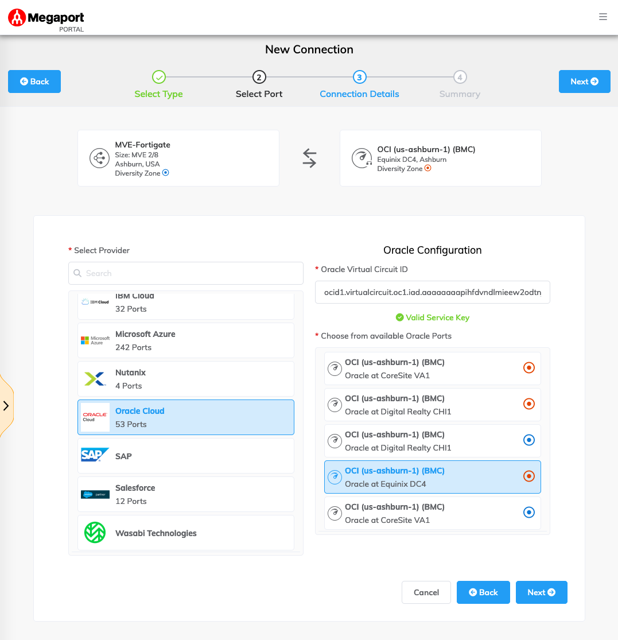Click the MVE-Fortigate node icon
Screen dimensions: 618x640
99,158
